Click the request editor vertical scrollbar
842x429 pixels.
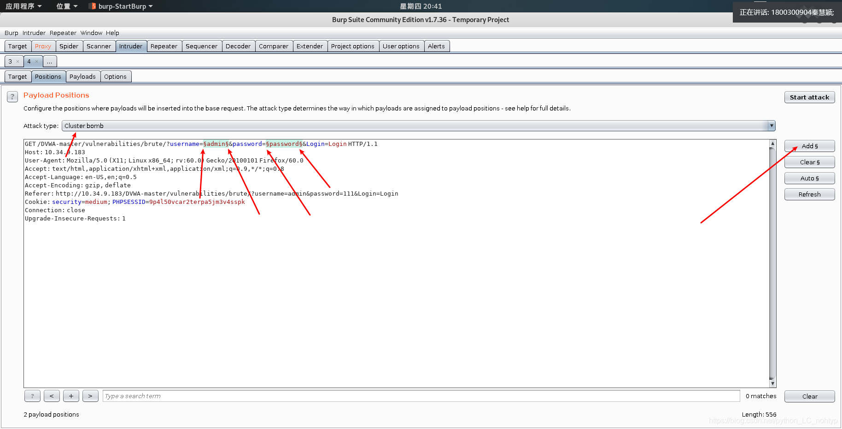[x=772, y=263]
